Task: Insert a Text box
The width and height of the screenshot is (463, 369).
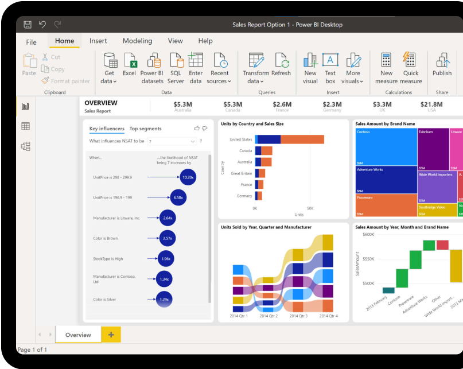Action: [x=330, y=68]
